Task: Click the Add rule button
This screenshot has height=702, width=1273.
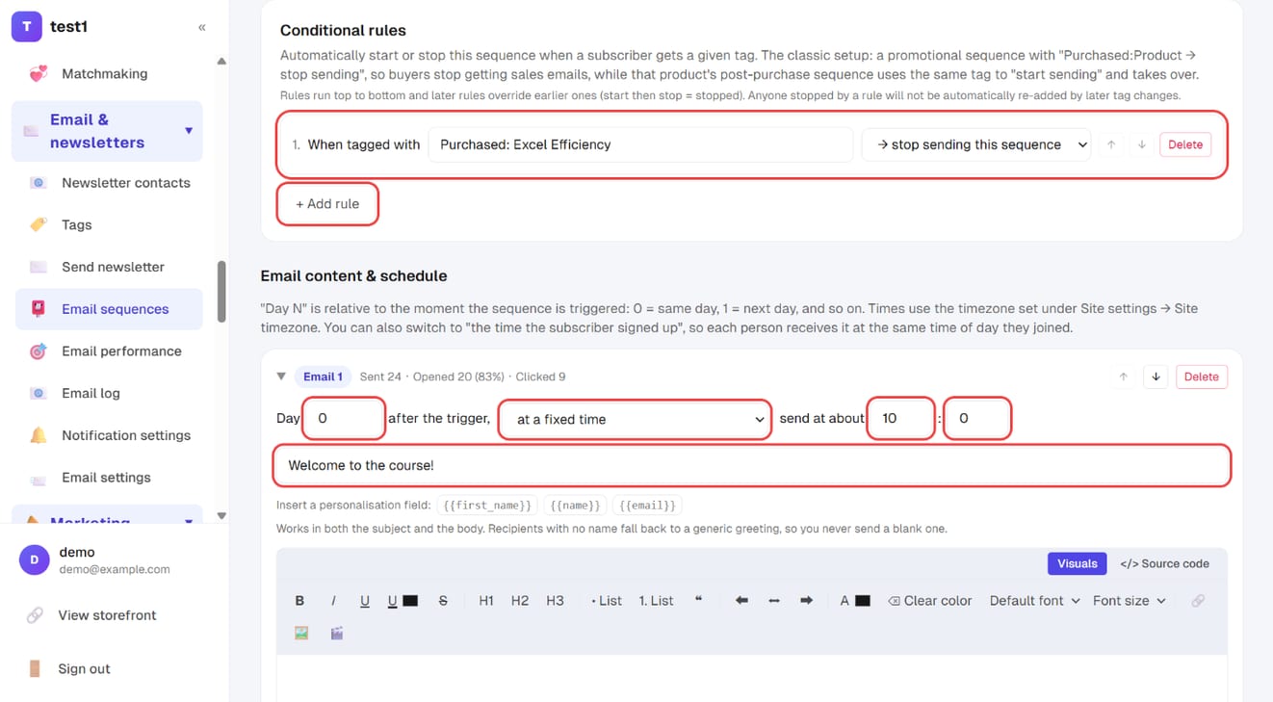Action: click(327, 204)
